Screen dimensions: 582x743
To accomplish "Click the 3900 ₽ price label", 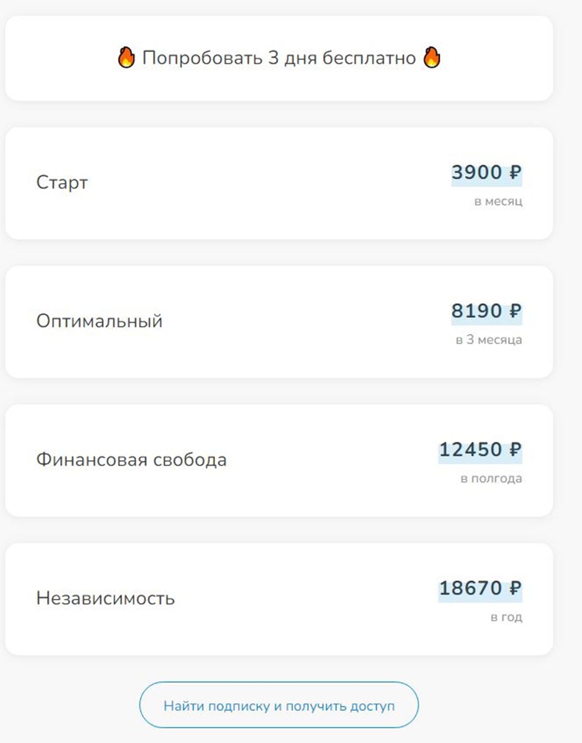I will coord(487,173).
